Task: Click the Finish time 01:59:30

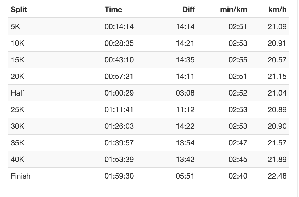Action: click(x=119, y=176)
